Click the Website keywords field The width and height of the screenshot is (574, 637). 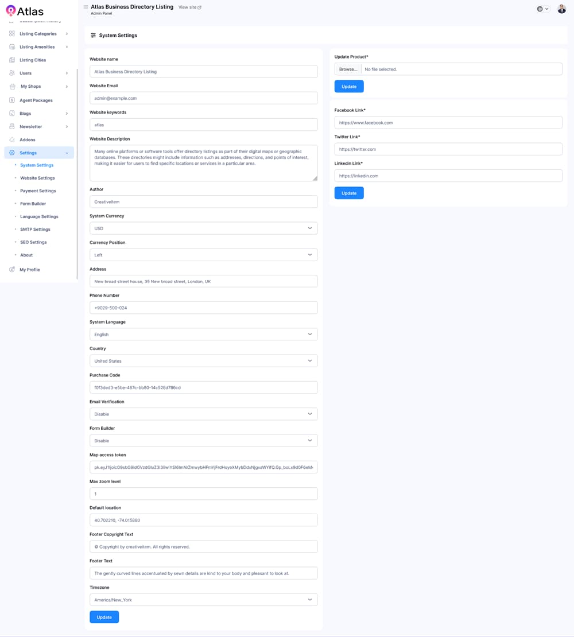(x=204, y=125)
